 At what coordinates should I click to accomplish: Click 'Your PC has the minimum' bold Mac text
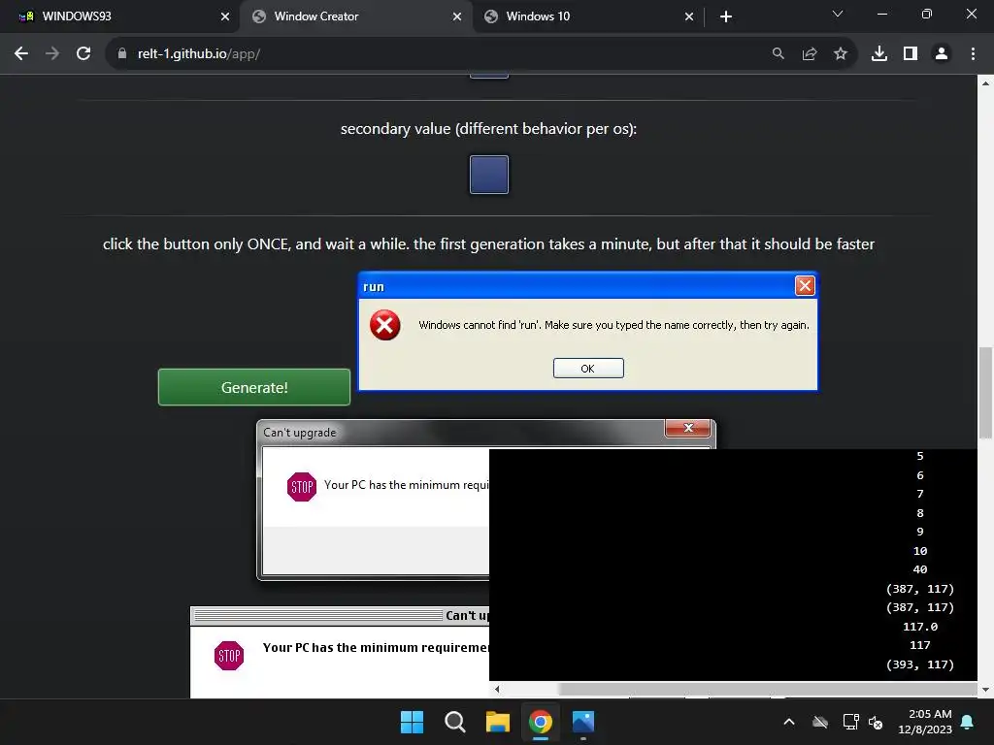[x=376, y=647]
